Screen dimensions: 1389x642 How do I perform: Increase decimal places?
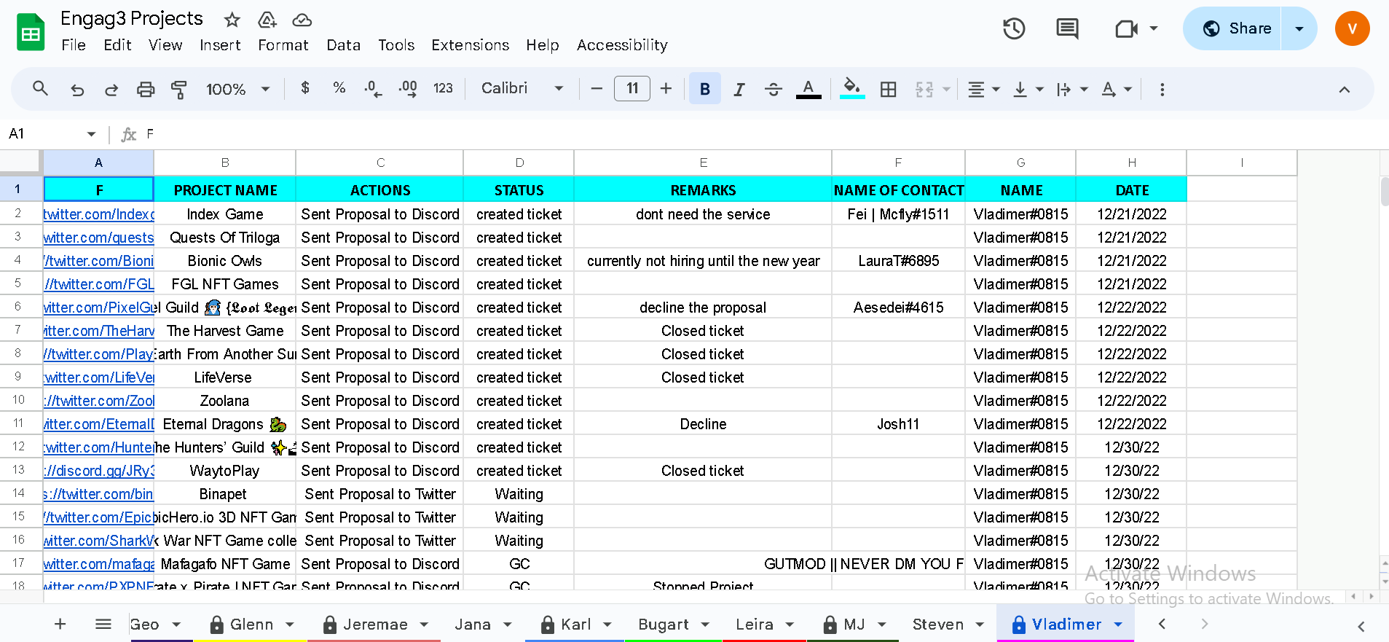pyautogui.click(x=408, y=89)
